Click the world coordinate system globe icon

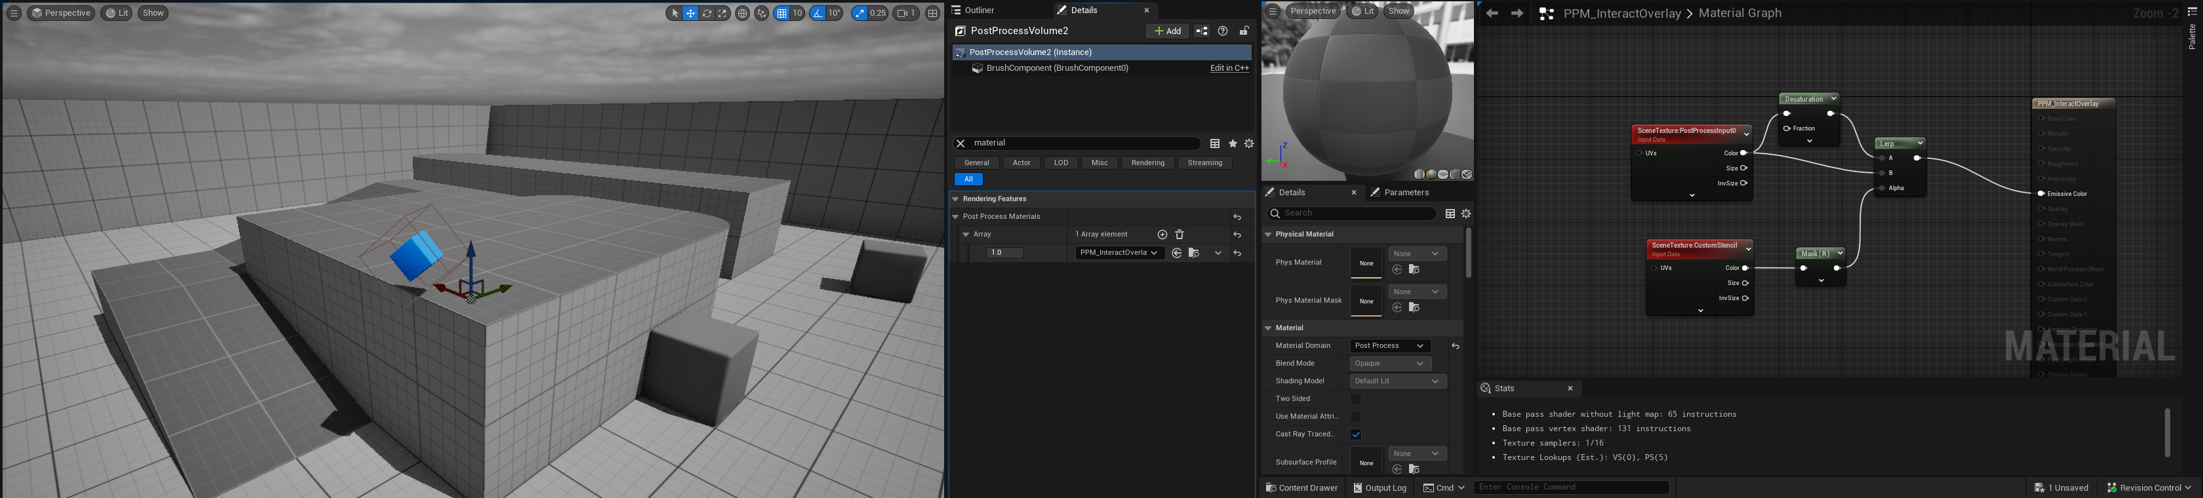point(742,13)
